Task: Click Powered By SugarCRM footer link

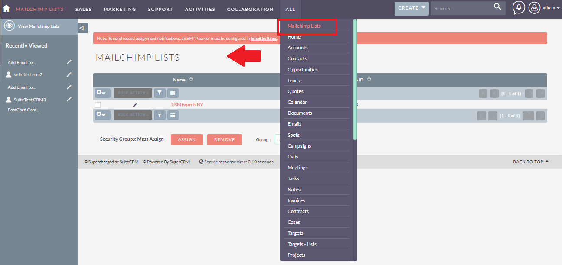Action: 166,162
